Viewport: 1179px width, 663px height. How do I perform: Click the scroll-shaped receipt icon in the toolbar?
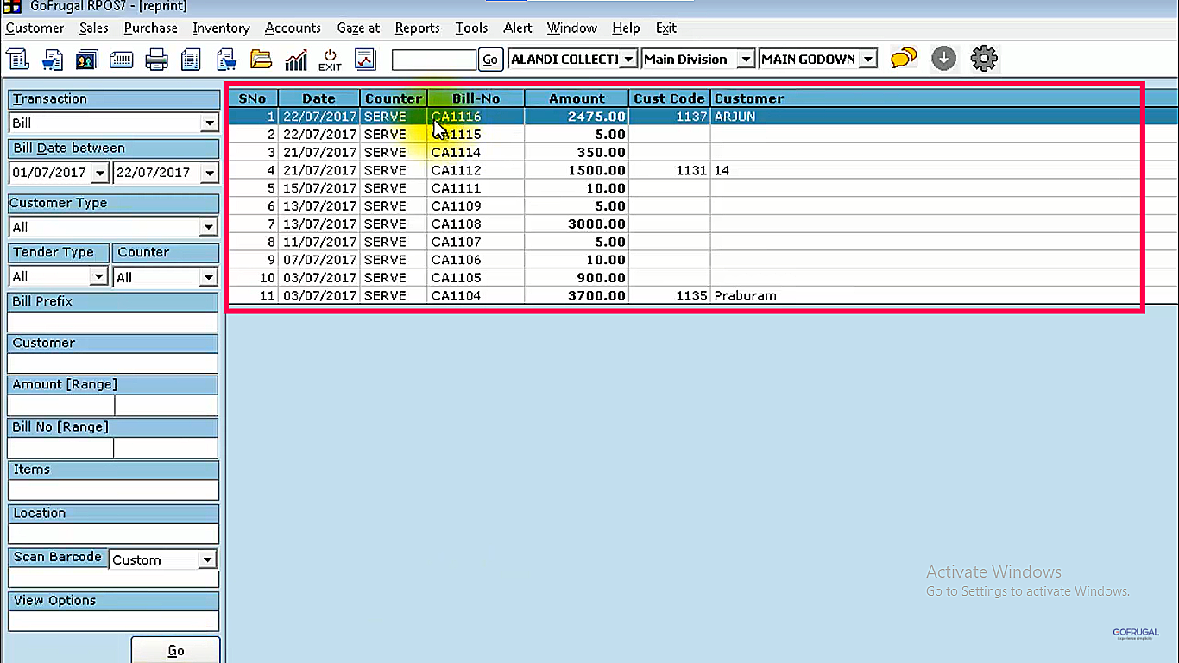pos(18,59)
